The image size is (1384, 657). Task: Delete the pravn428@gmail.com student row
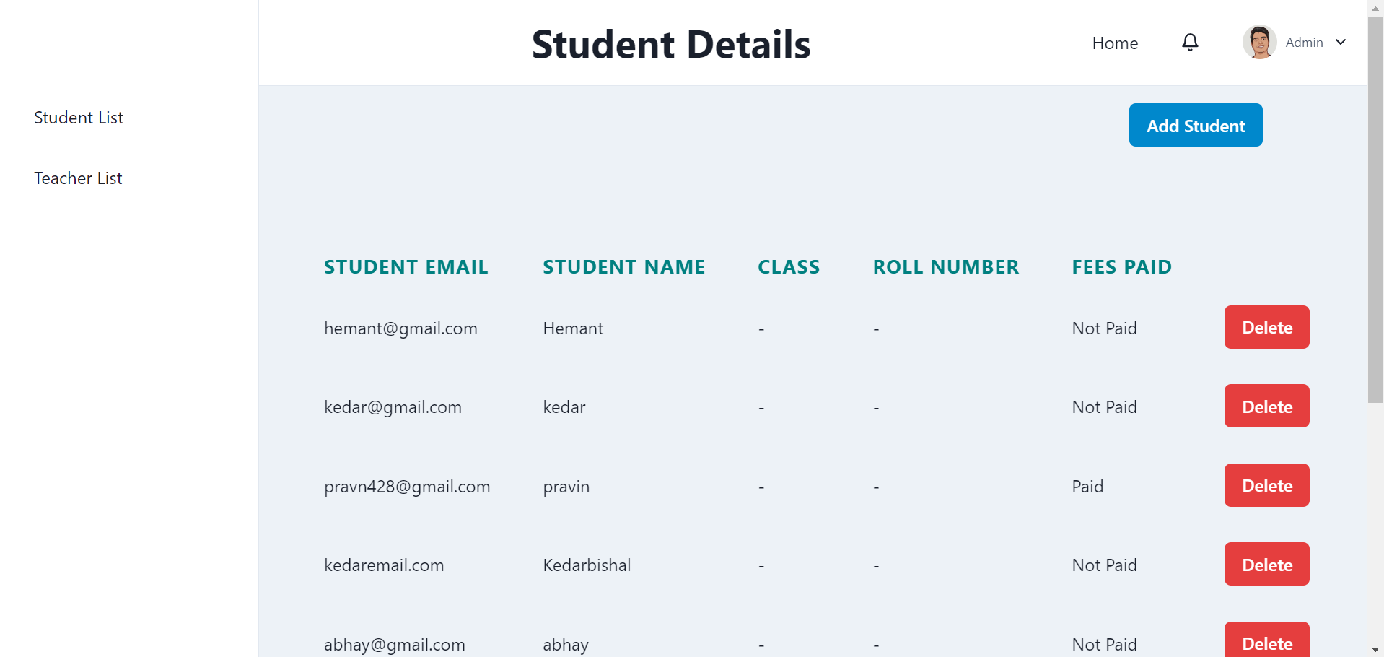tap(1266, 485)
